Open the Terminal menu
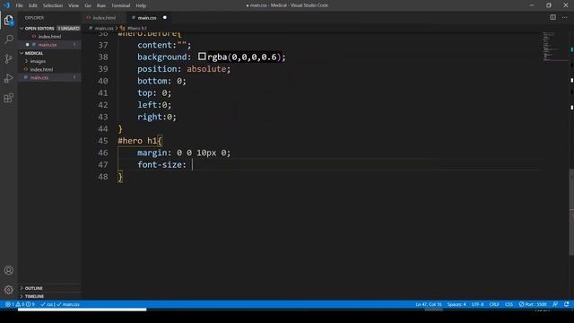This screenshot has width=574, height=323. click(x=120, y=5)
